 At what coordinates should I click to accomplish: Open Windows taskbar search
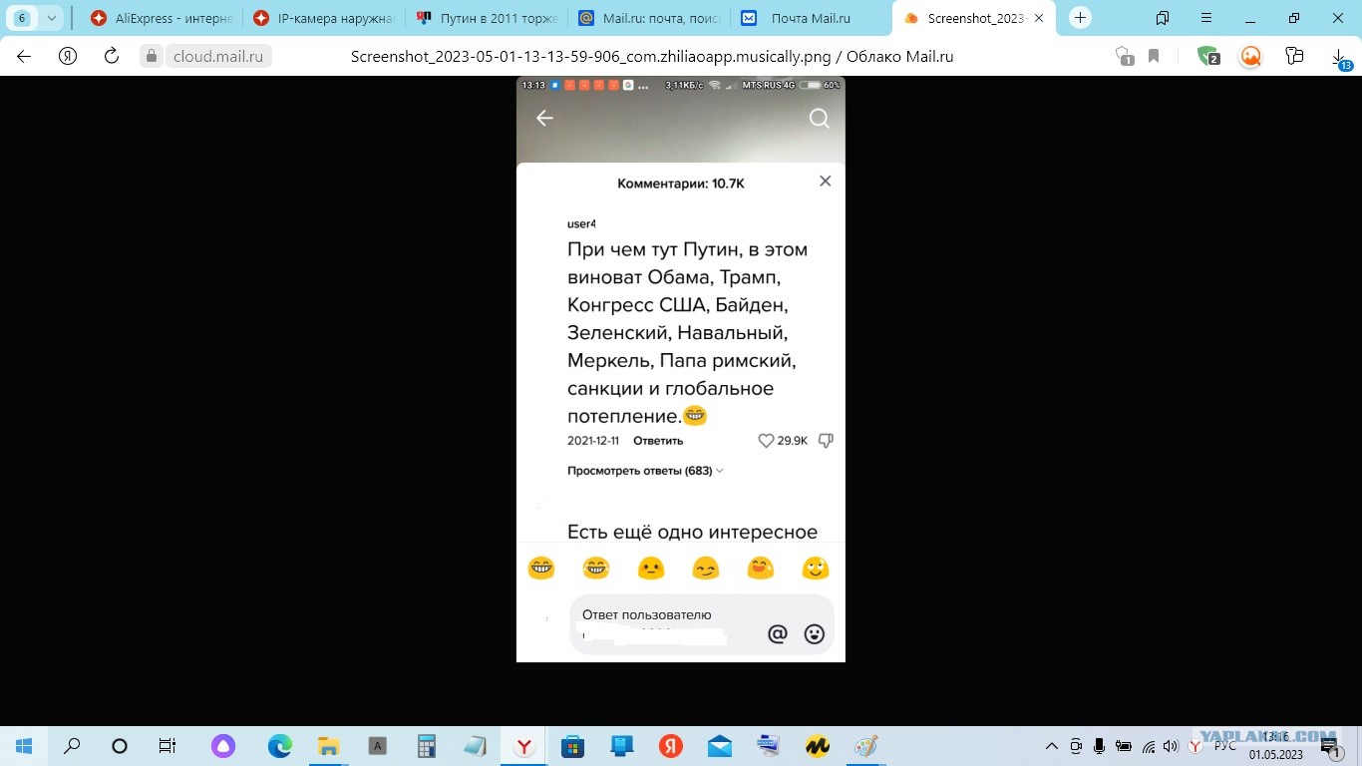coord(72,746)
